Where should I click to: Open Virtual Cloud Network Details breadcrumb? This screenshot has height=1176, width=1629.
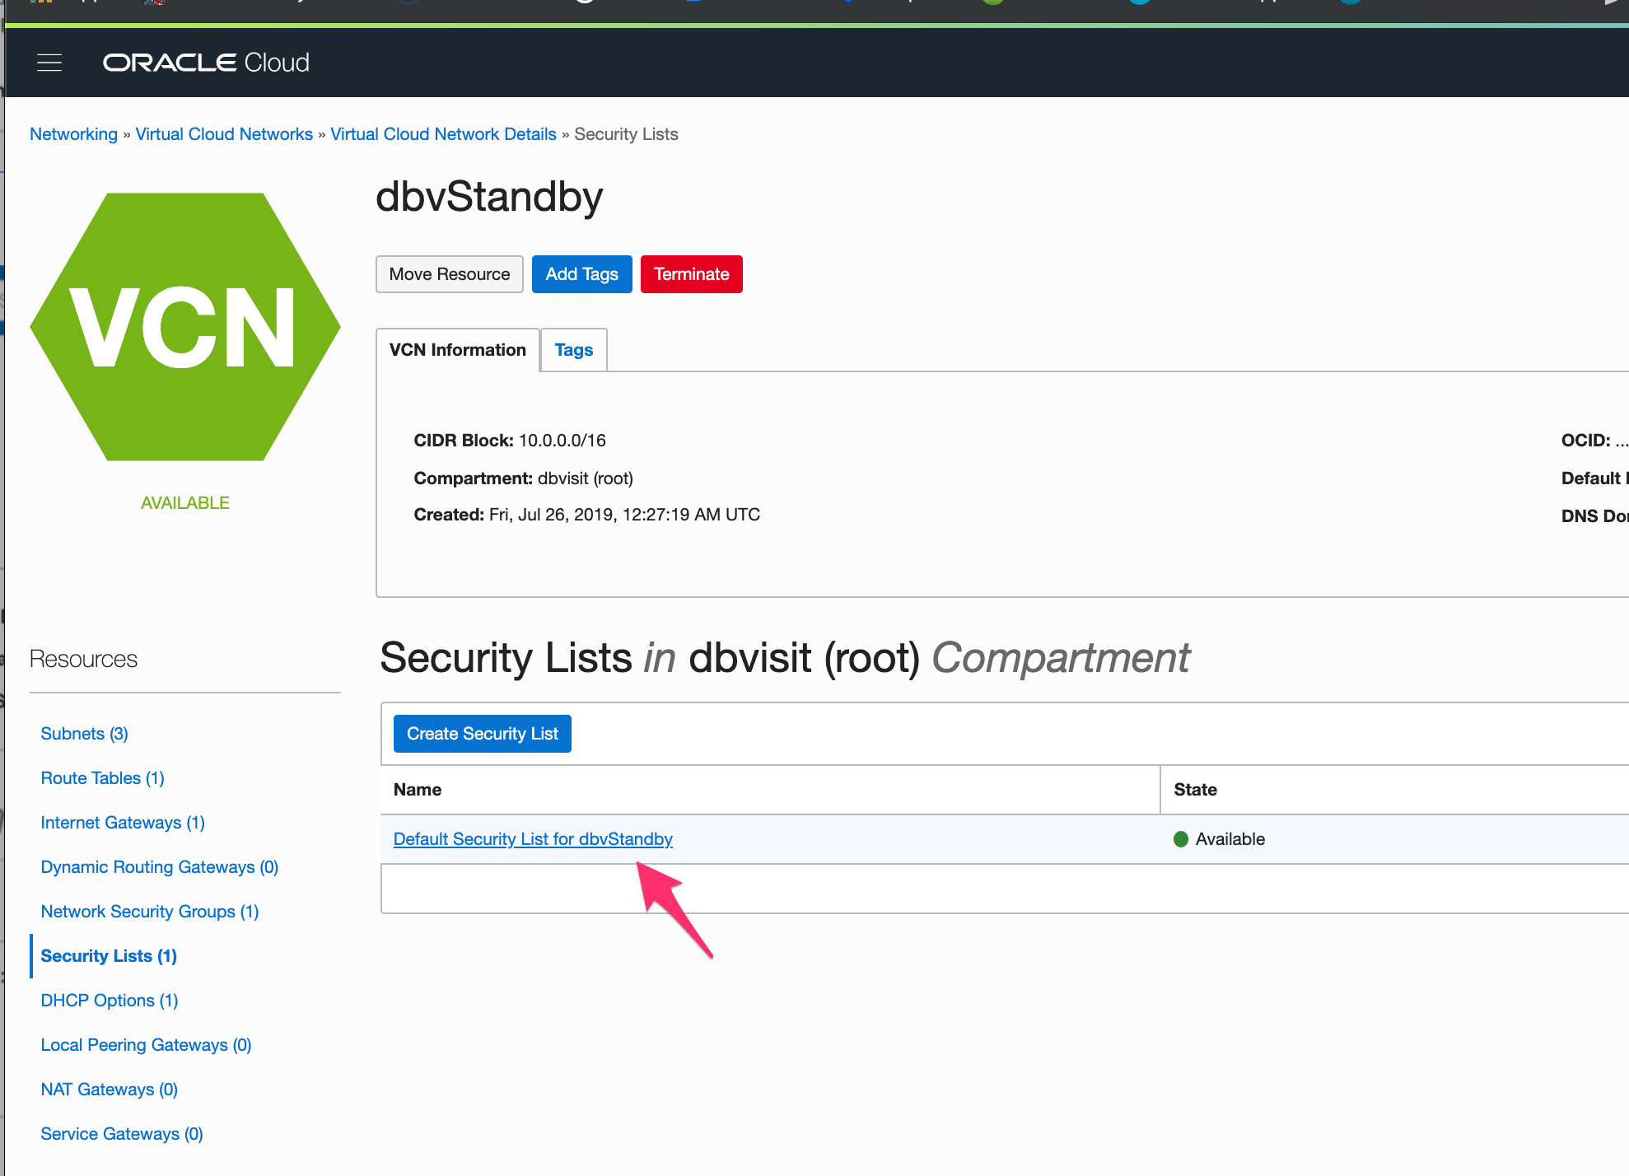[x=443, y=134]
